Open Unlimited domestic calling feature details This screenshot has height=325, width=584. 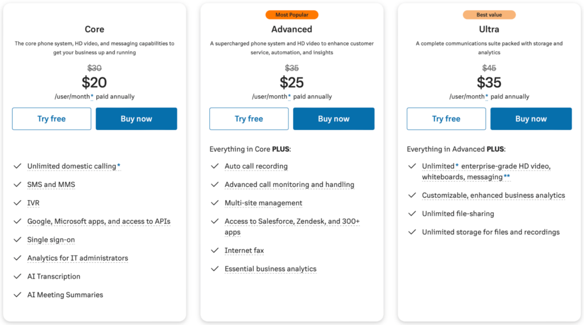pos(71,166)
